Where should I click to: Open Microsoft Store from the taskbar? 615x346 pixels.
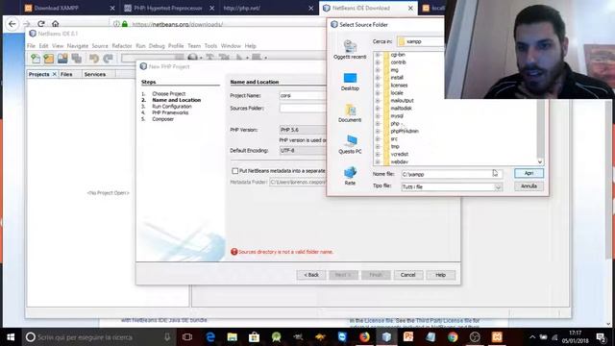pos(254,337)
